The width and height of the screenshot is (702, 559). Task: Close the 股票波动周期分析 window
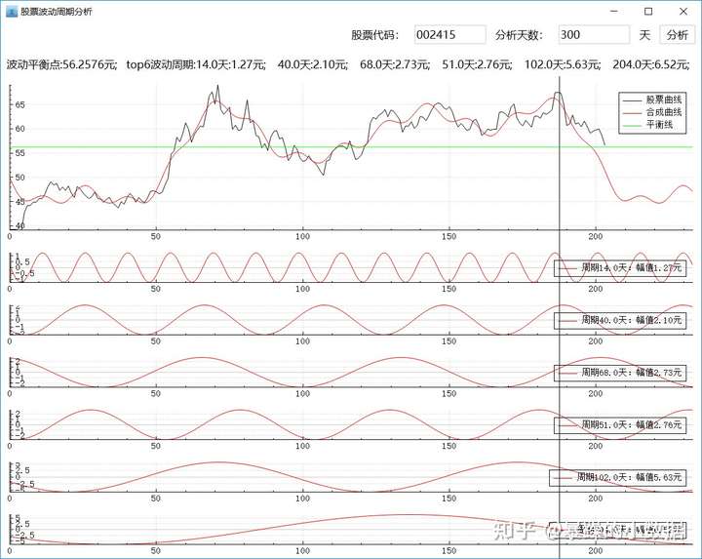(683, 11)
